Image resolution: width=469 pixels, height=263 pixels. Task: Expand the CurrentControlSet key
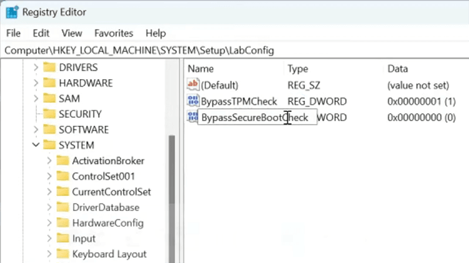[49, 192]
